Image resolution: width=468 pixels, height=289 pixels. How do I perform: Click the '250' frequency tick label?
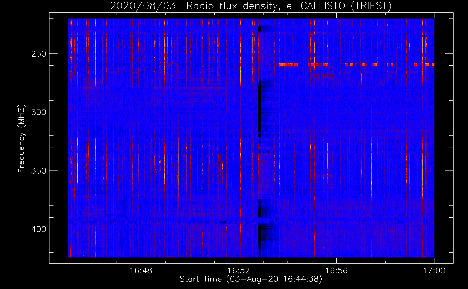coord(39,54)
